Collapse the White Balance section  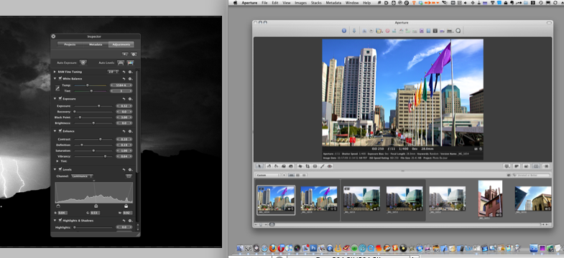point(55,79)
